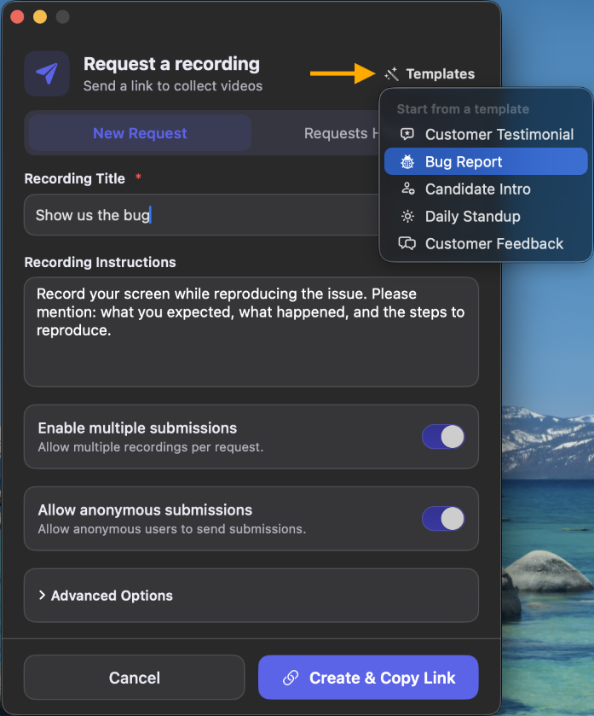Click the chat bubbles Customer Feedback icon
Image resolution: width=594 pixels, height=716 pixels.
[x=407, y=243]
